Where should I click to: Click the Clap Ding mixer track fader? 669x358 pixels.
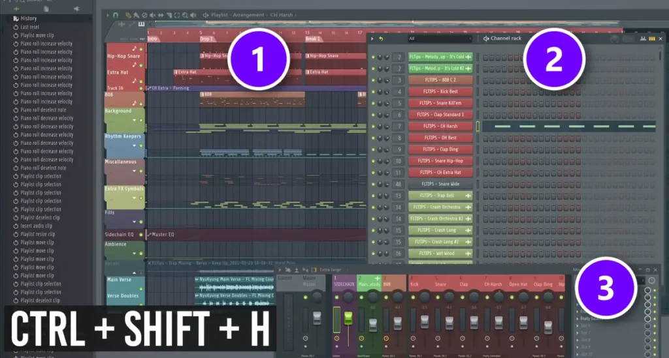point(548,327)
